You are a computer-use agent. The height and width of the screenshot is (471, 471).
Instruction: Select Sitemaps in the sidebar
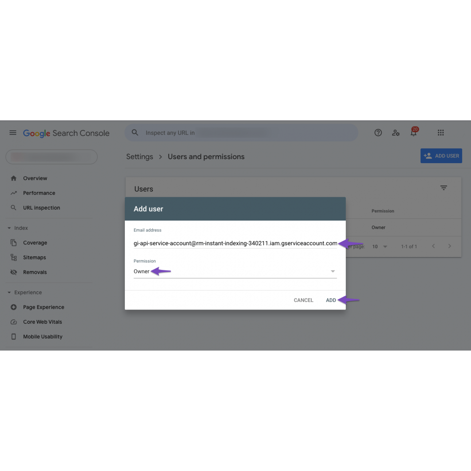pos(34,258)
